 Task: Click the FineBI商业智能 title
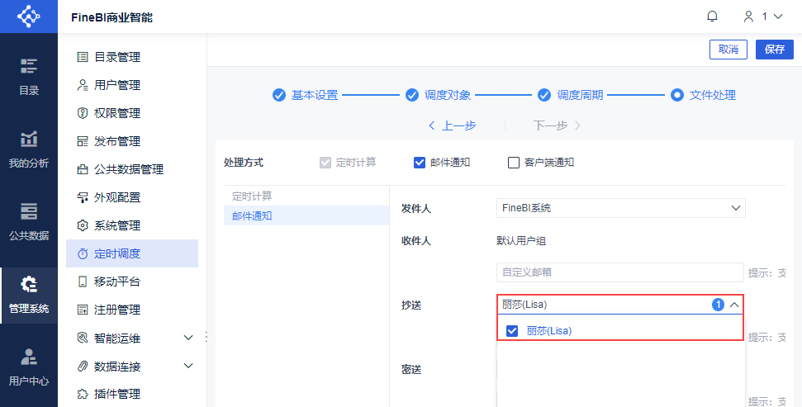point(112,18)
